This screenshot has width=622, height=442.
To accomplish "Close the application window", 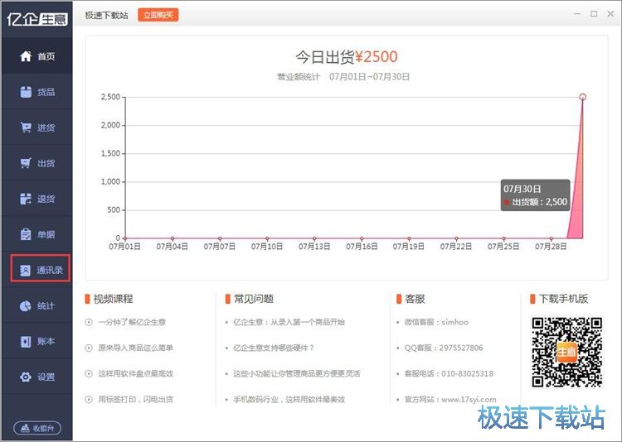I will pos(610,14).
